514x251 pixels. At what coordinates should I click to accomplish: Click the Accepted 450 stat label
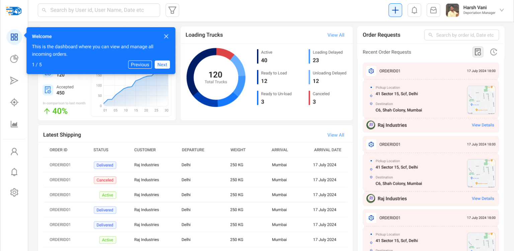[65, 90]
